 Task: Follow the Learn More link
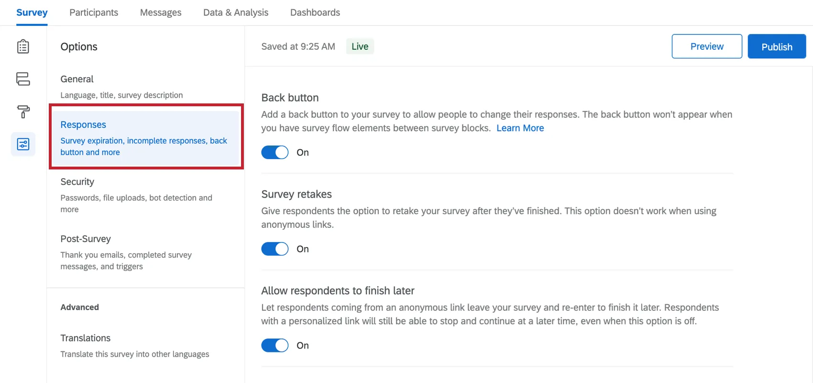pyautogui.click(x=520, y=128)
